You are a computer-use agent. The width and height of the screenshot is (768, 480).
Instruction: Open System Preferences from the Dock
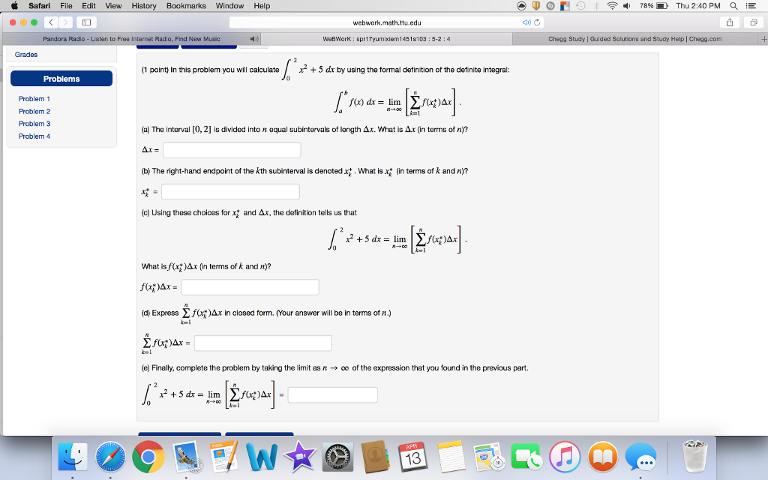tap(337, 457)
